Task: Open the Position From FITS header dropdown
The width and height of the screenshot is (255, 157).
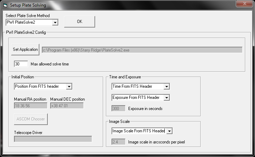Action: click(x=43, y=86)
